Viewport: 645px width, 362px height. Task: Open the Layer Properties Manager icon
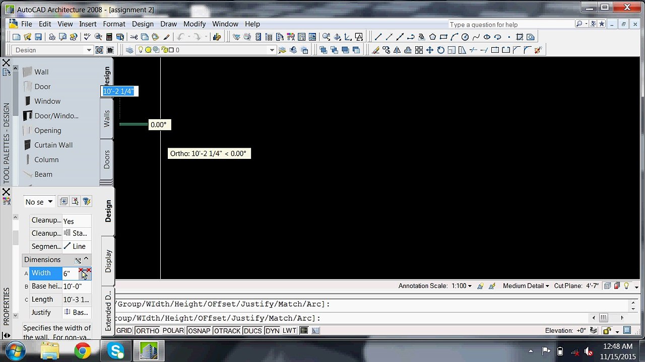tap(130, 50)
